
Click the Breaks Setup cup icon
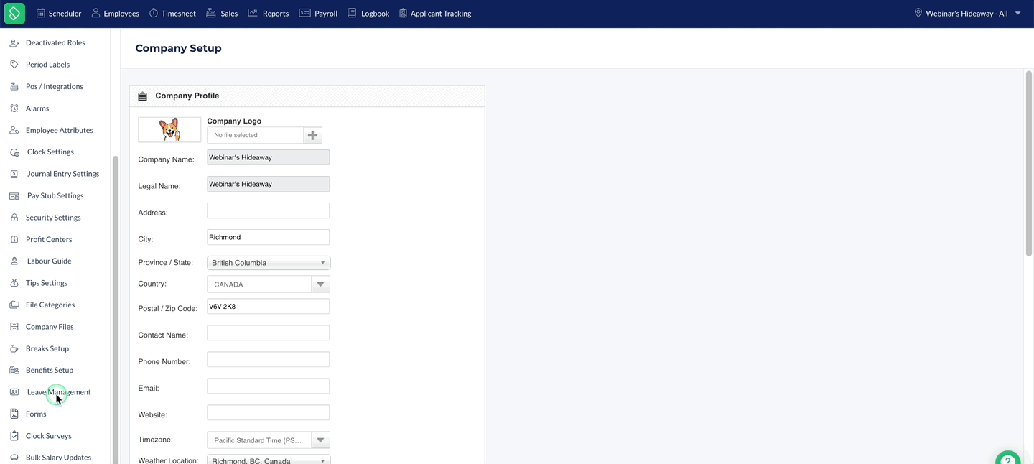(14, 348)
